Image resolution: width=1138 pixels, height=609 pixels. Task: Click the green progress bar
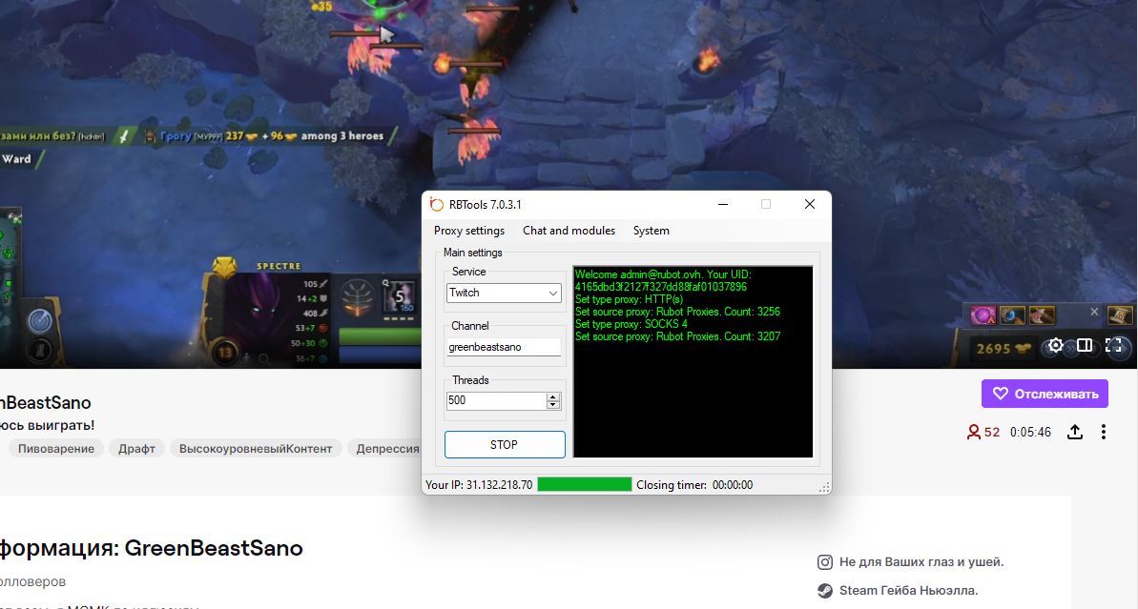pos(584,485)
